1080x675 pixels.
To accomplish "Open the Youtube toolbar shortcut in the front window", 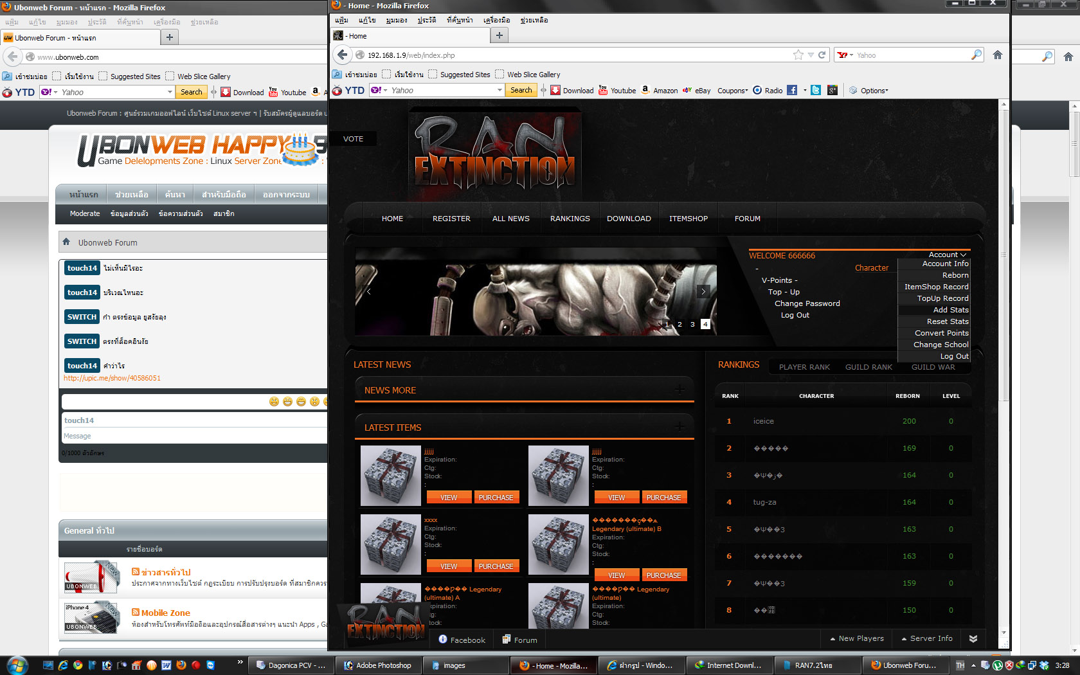I will pos(617,91).
